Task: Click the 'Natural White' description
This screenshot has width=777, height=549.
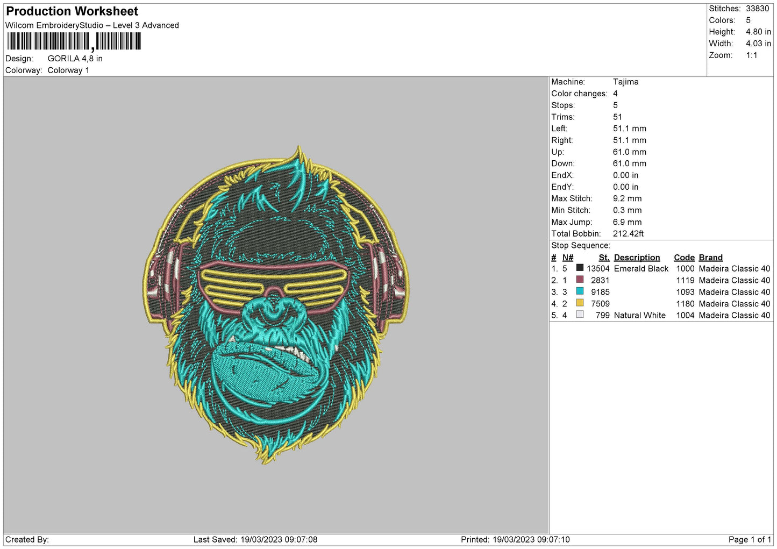Action: [x=639, y=316]
